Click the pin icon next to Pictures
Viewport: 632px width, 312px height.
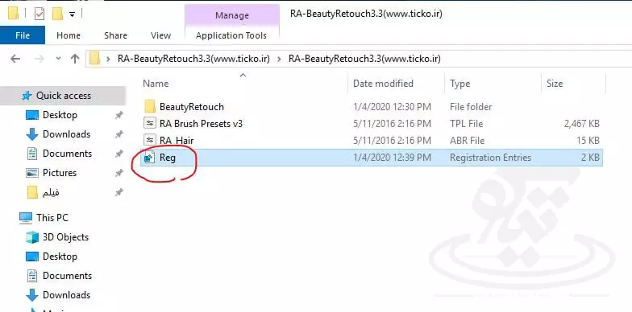pyautogui.click(x=118, y=173)
